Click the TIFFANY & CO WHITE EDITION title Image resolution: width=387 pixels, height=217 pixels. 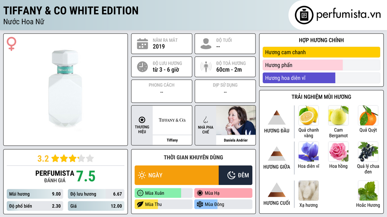click(x=71, y=11)
